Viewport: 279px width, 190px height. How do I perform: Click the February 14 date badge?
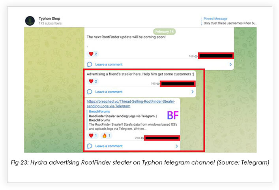pos(164,32)
